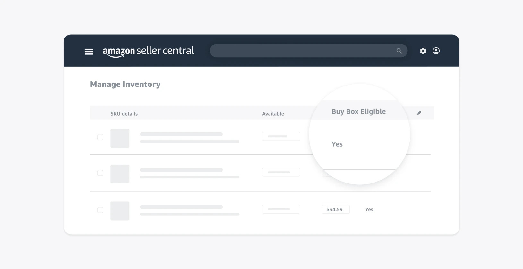Expand the Available selector on the second row
Image resolution: width=523 pixels, height=269 pixels.
pos(281,172)
